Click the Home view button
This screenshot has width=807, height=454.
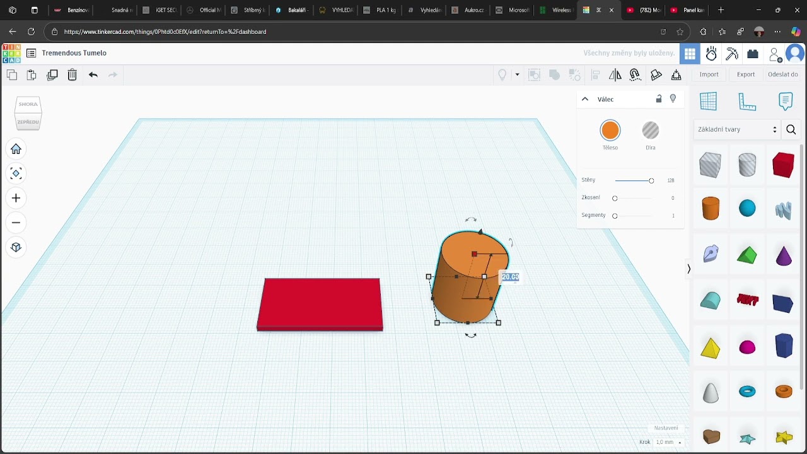click(16, 149)
